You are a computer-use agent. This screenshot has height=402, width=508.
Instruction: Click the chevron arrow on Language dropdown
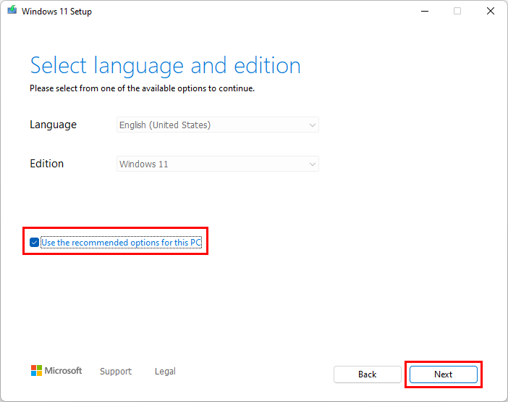click(x=313, y=125)
